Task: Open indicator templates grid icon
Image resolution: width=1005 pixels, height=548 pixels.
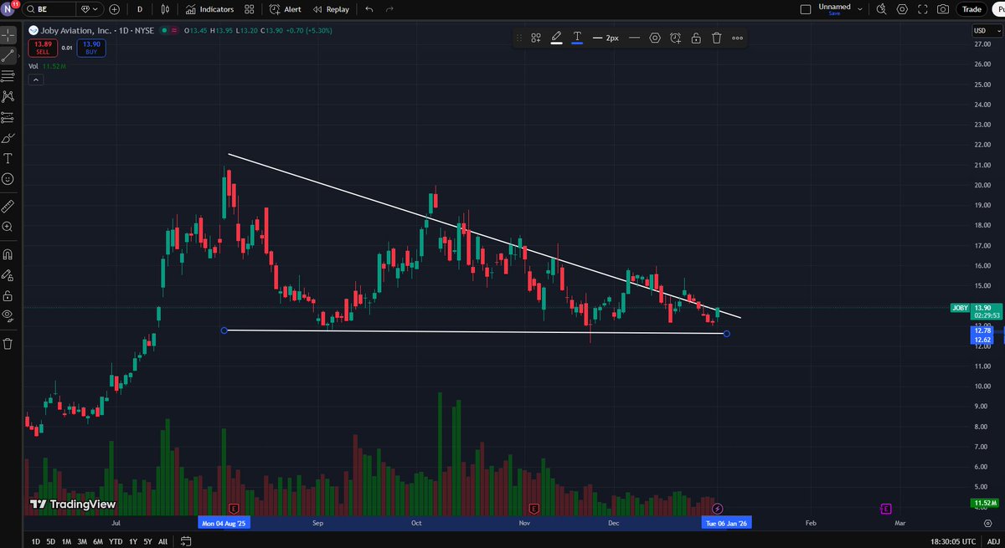Action: tap(249, 9)
